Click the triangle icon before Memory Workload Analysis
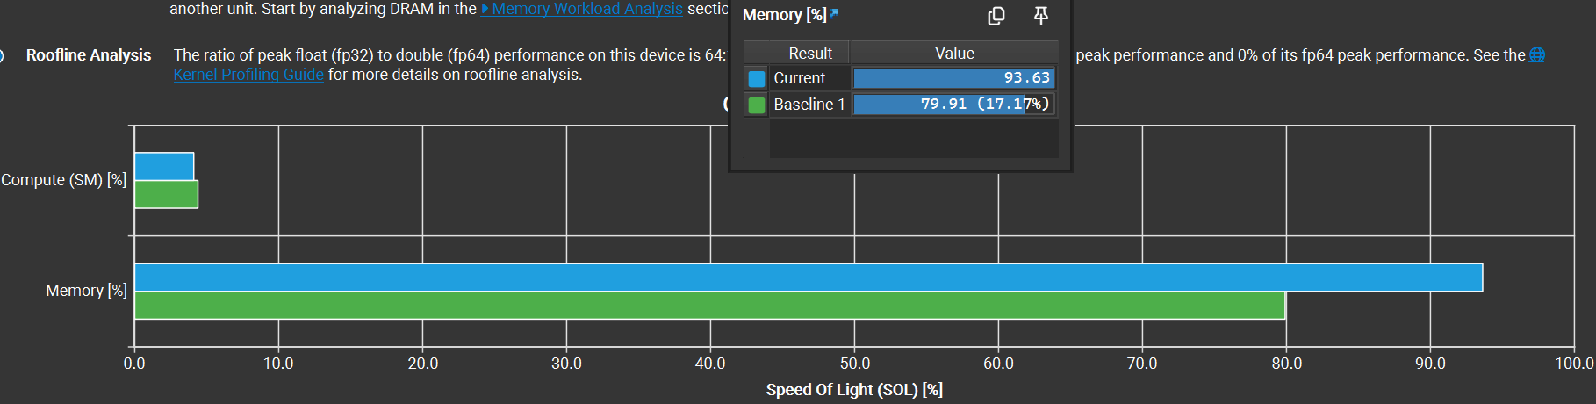 tap(485, 9)
